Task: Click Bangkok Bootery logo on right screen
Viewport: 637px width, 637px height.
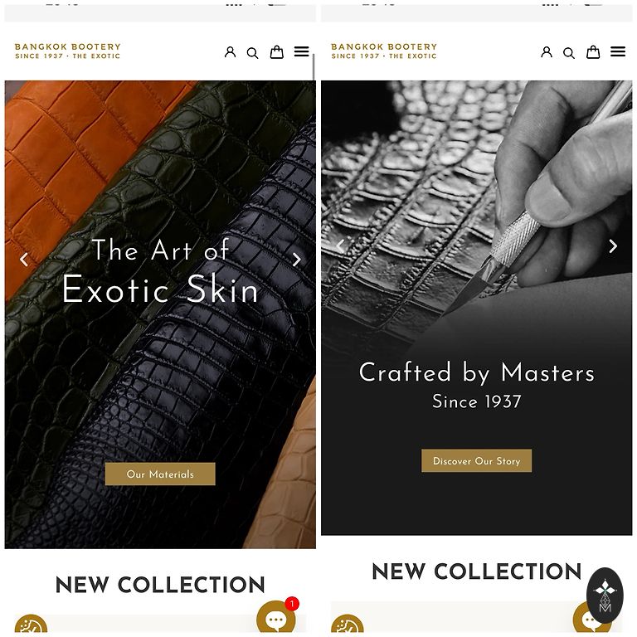Action: (x=384, y=51)
